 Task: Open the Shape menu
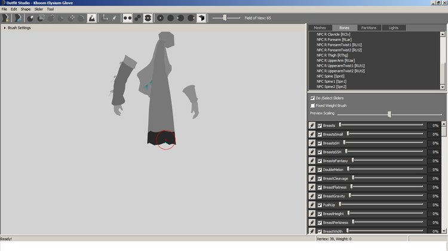[26, 9]
